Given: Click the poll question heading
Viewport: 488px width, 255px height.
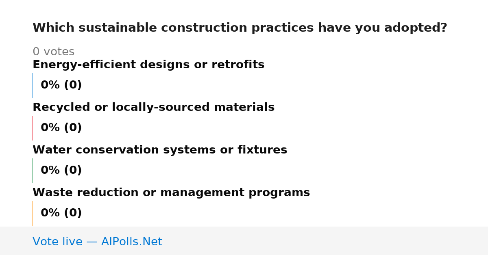Looking at the screenshot, I should [x=240, y=28].
